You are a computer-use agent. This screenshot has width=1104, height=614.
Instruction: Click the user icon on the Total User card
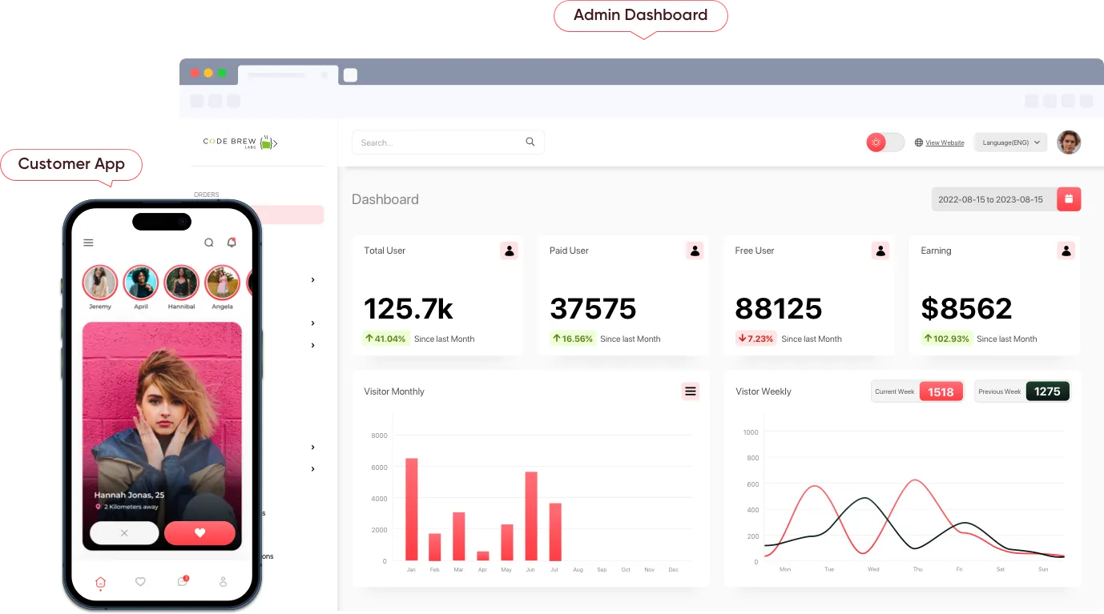[510, 250]
